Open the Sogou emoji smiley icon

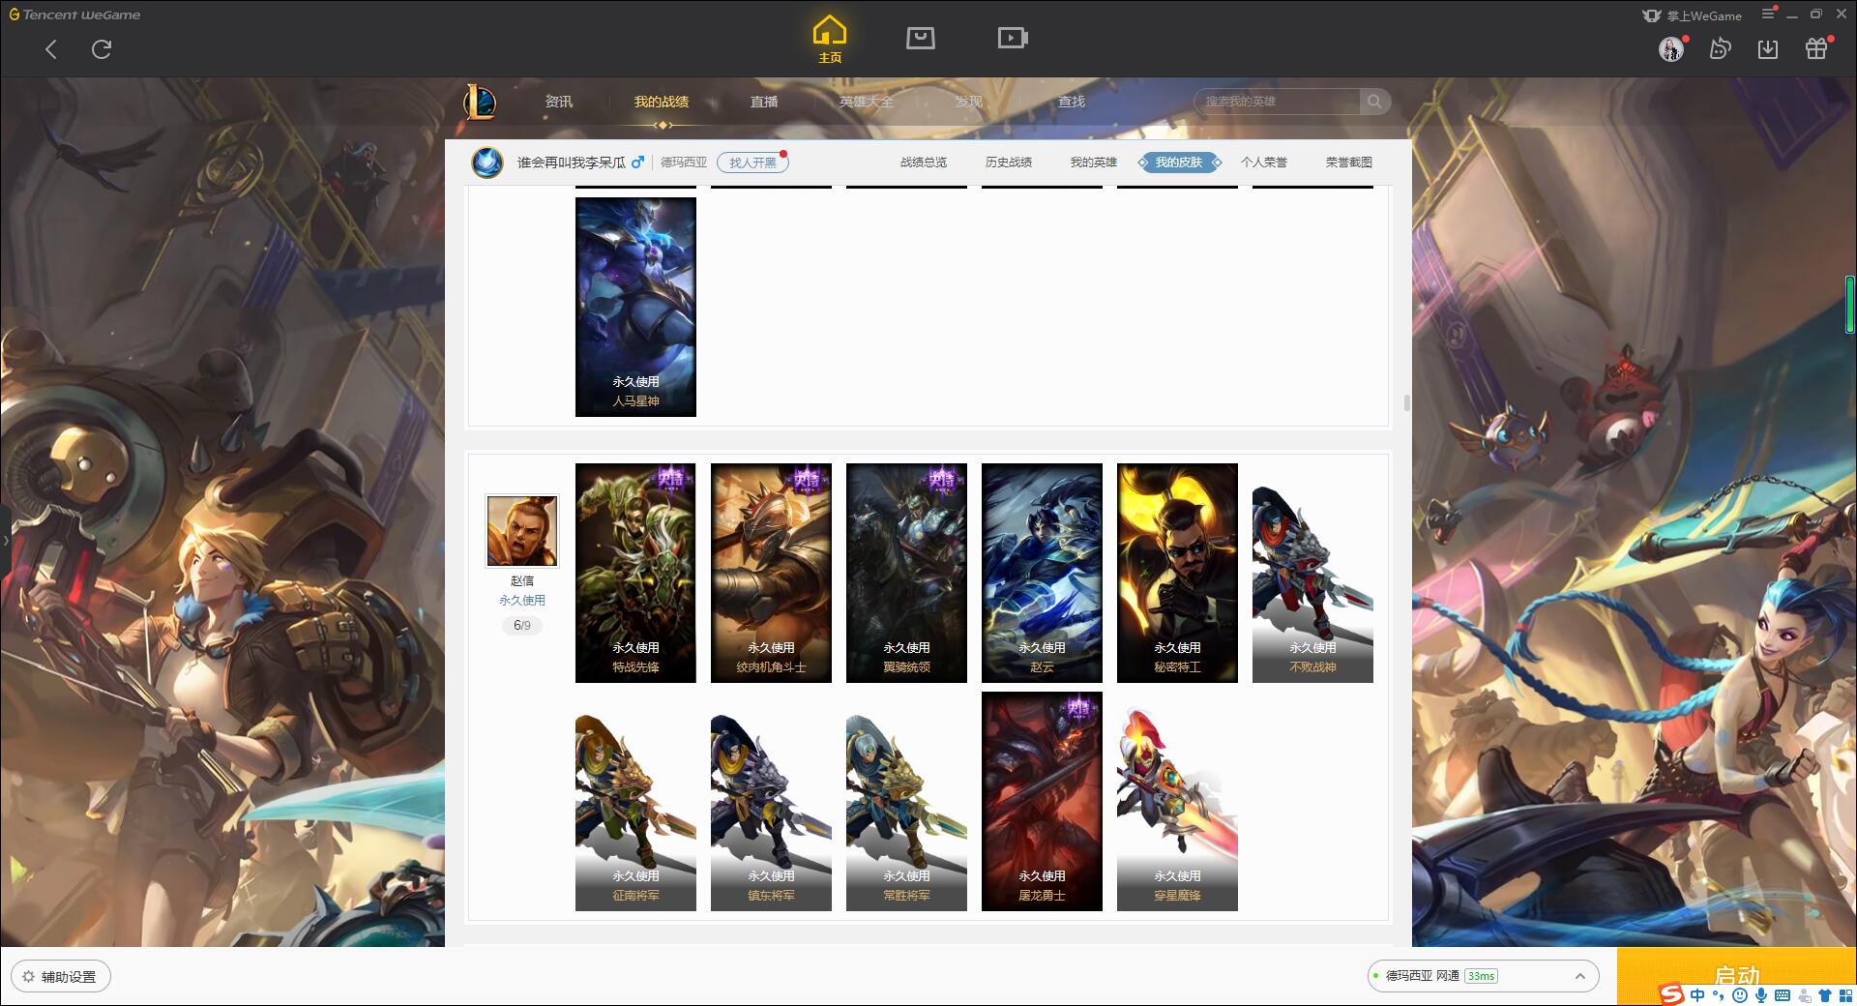click(x=1740, y=995)
